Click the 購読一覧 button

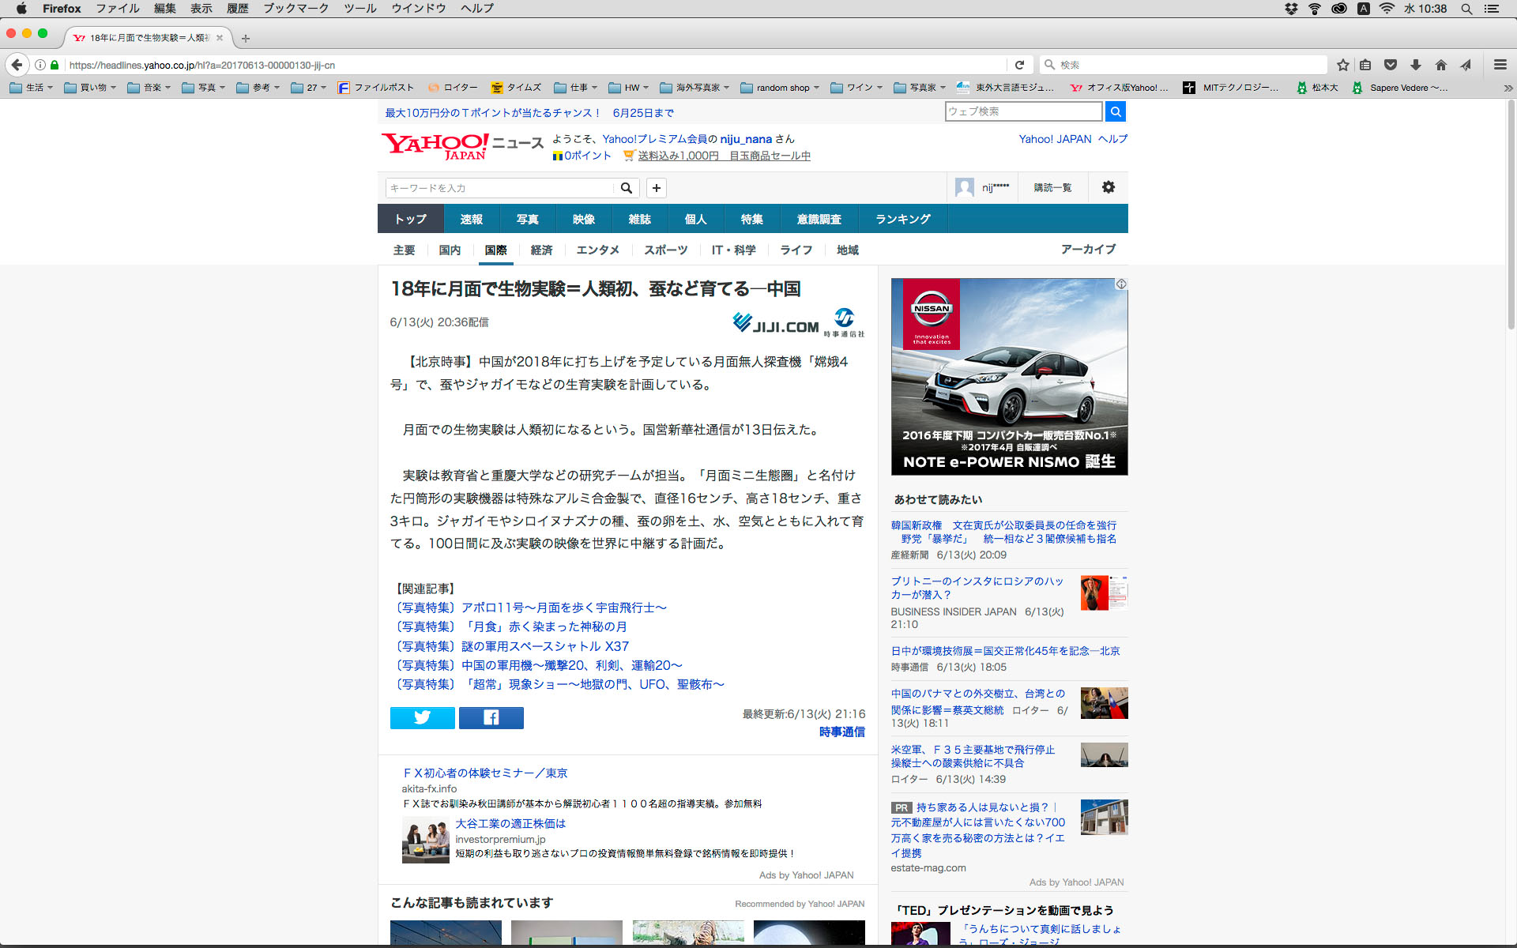click(x=1052, y=187)
